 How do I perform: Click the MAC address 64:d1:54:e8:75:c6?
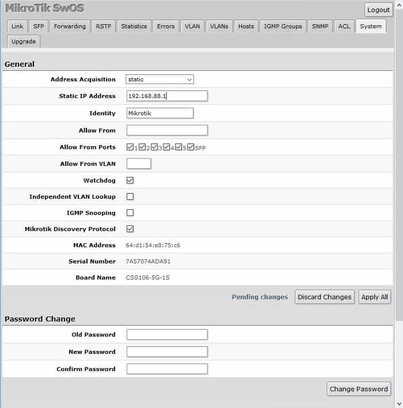pos(153,245)
